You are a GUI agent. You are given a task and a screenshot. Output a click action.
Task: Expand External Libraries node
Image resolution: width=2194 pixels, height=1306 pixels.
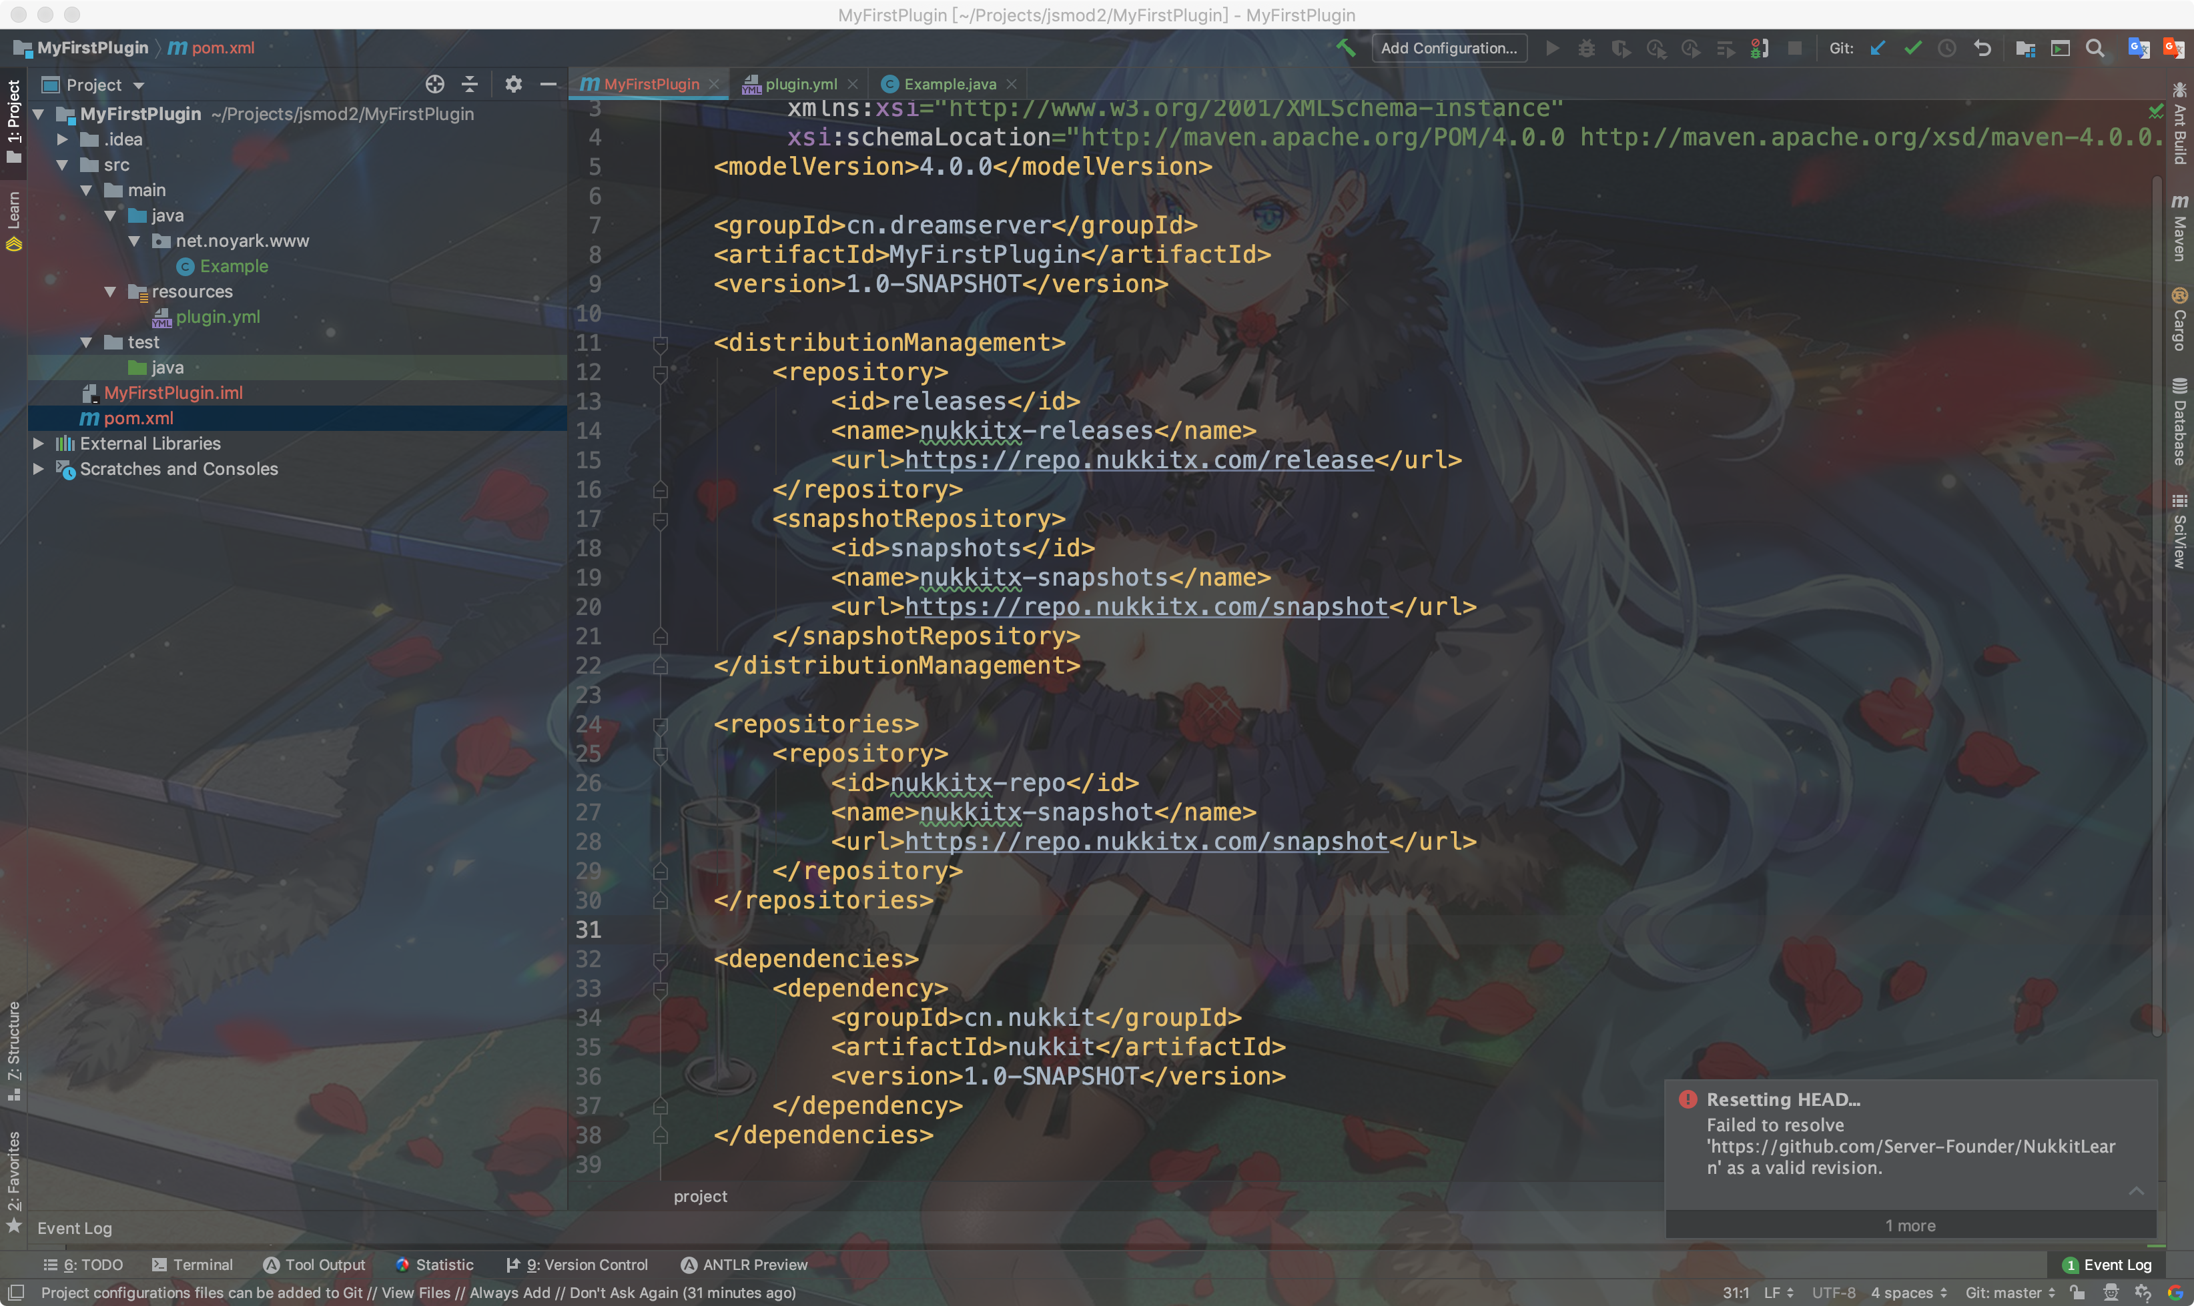click(x=39, y=444)
